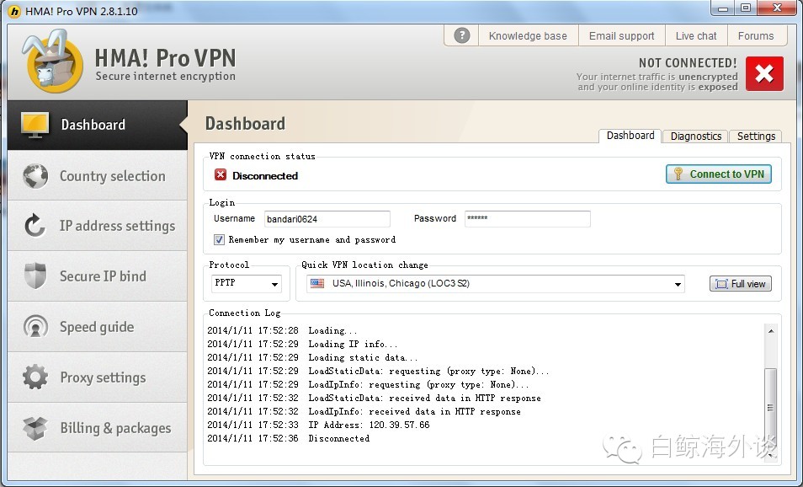Click the 17:52:28 Loading log entry
Screen dimensions: 803x487
point(282,330)
